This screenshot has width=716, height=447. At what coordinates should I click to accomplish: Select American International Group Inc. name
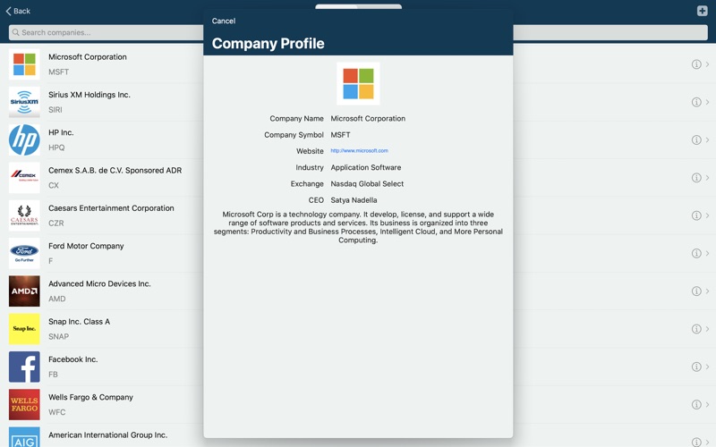107,435
